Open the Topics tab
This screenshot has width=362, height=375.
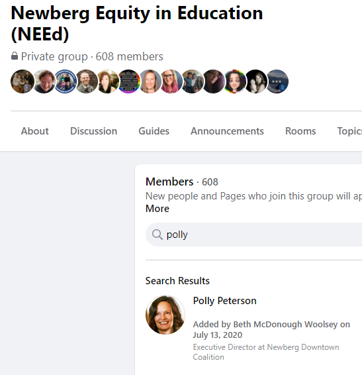(x=349, y=131)
